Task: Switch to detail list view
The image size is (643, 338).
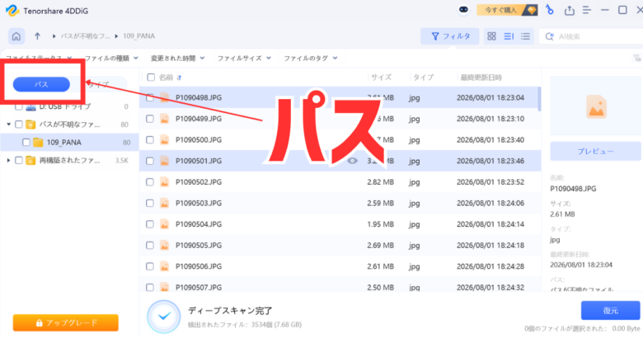Action: pos(509,36)
